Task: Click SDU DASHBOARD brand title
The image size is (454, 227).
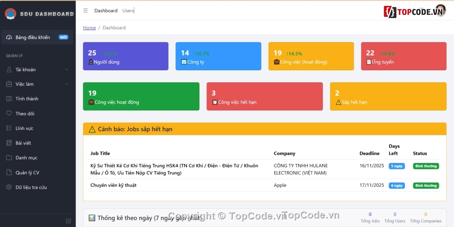Action: coord(47,14)
